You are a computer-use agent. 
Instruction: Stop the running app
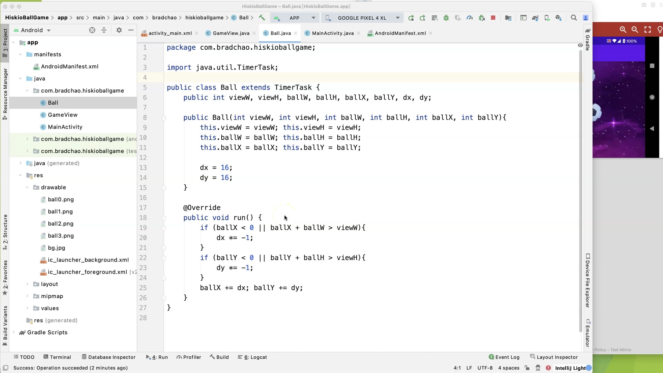click(493, 18)
